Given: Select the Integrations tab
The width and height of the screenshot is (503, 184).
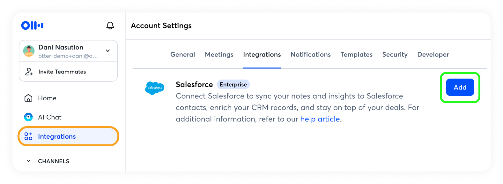Looking at the screenshot, I should [262, 55].
